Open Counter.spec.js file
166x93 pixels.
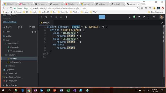[17, 51]
